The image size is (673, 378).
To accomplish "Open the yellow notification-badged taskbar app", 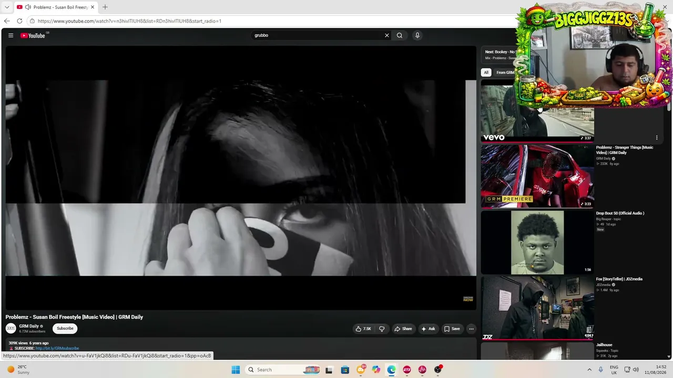I will [x=361, y=370].
